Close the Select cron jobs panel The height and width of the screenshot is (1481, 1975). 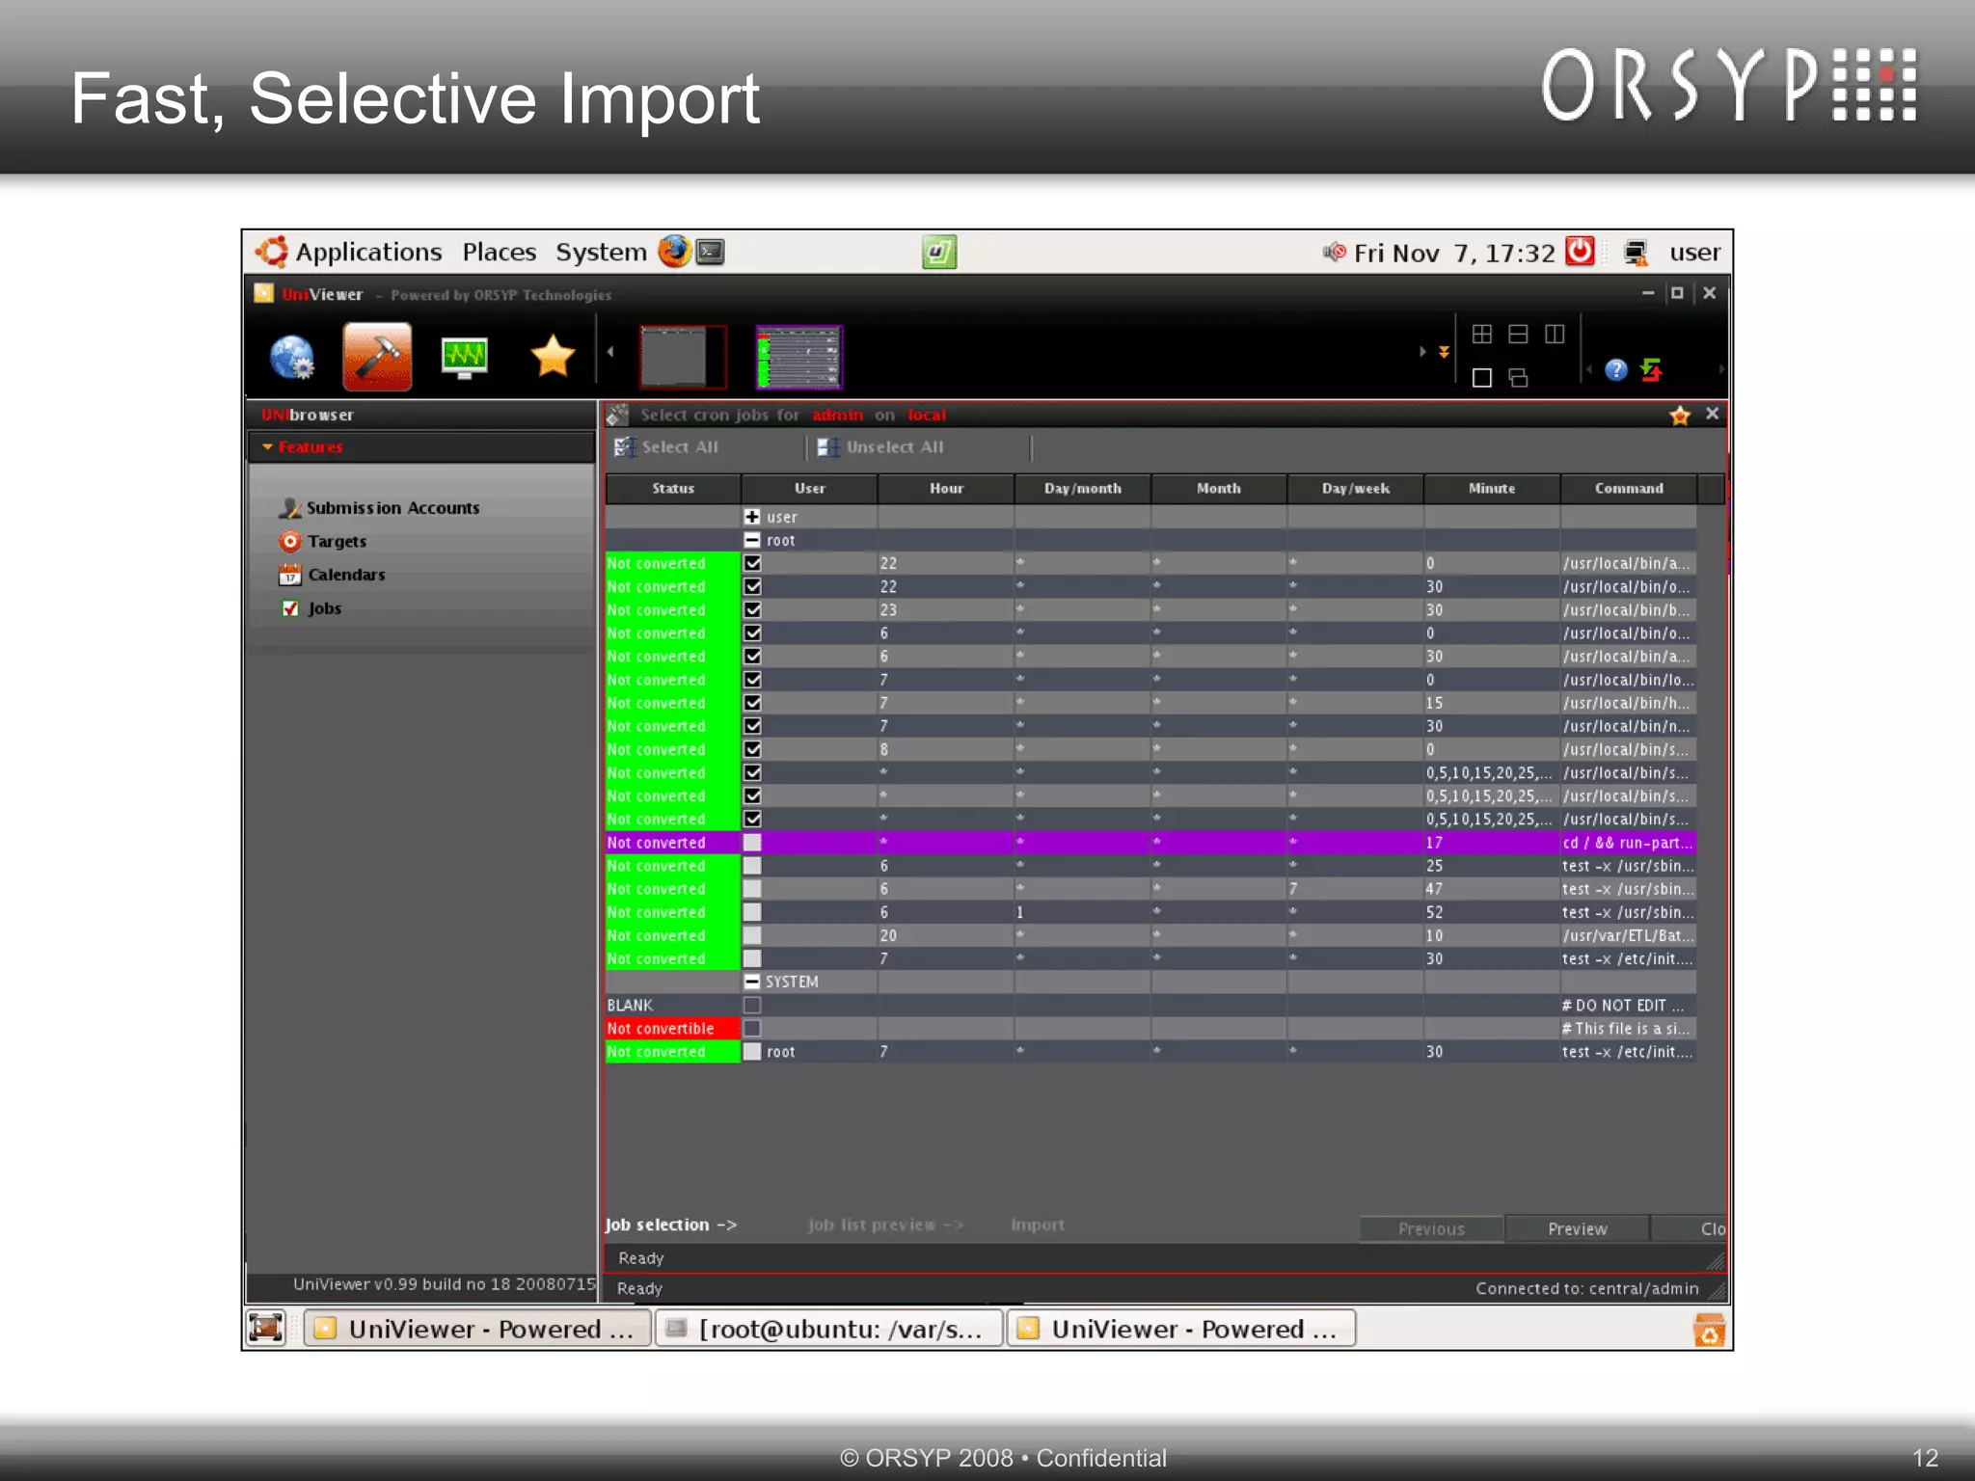(1712, 414)
